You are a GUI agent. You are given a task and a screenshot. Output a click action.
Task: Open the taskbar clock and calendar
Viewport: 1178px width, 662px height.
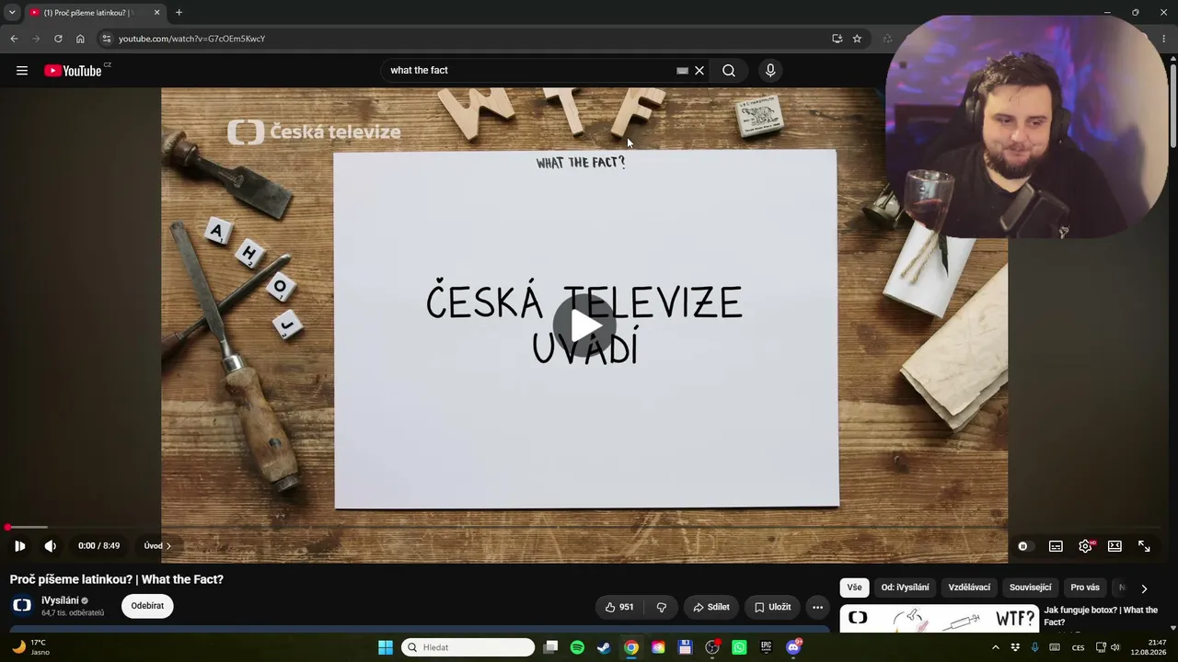coord(1147,647)
